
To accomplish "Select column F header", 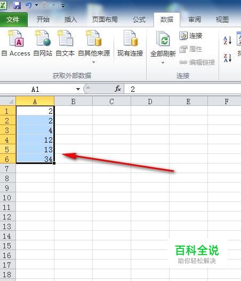I will click(224, 102).
